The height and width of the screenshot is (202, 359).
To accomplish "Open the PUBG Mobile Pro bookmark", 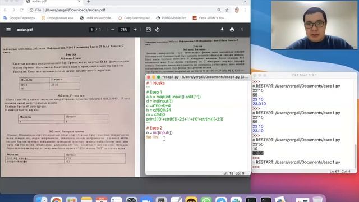I will point(172,18).
